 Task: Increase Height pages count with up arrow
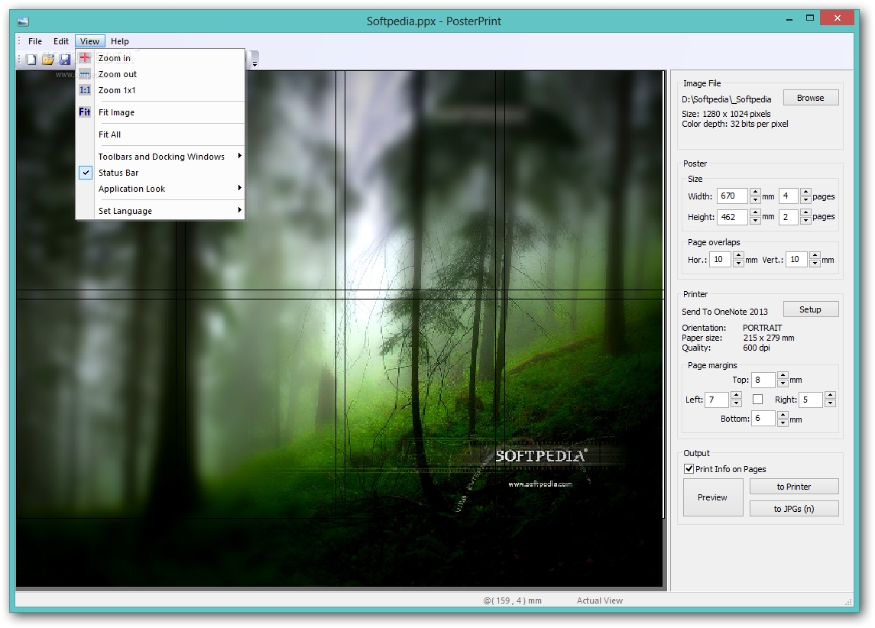(805, 213)
